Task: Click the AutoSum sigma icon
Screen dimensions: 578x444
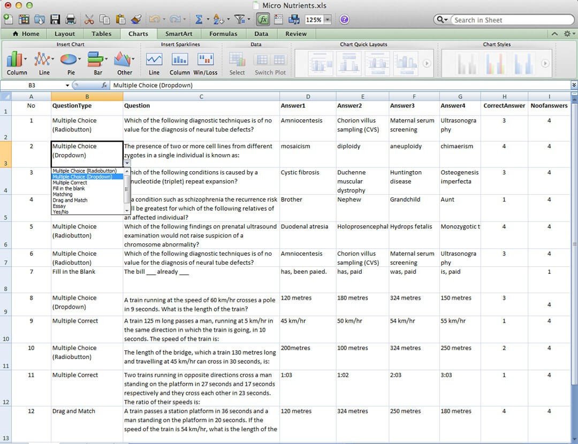Action: tap(199, 19)
